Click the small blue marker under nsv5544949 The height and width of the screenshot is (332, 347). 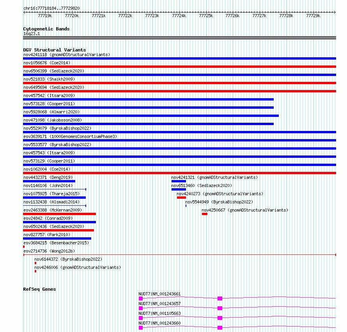pos(186,206)
